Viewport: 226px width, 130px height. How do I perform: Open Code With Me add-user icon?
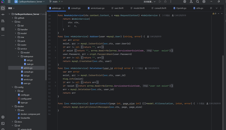pos(191,2)
